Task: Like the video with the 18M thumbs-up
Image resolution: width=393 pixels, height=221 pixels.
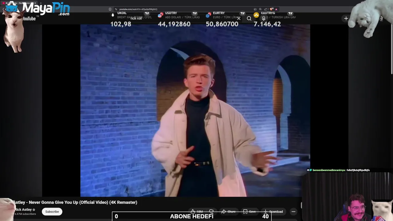Action: point(197,211)
